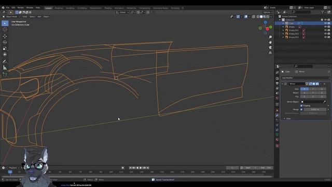The width and height of the screenshot is (332, 187).
Task: Toggle the Clipping checkbox
Action: click(x=301, y=105)
